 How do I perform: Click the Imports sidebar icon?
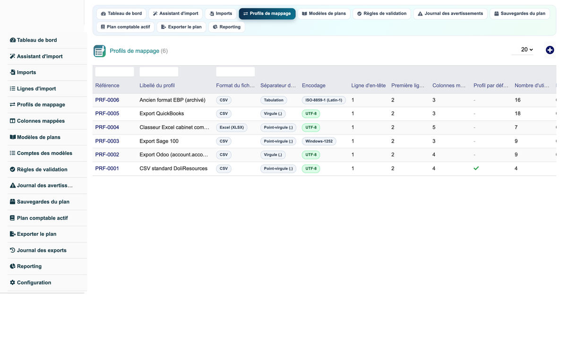13,72
